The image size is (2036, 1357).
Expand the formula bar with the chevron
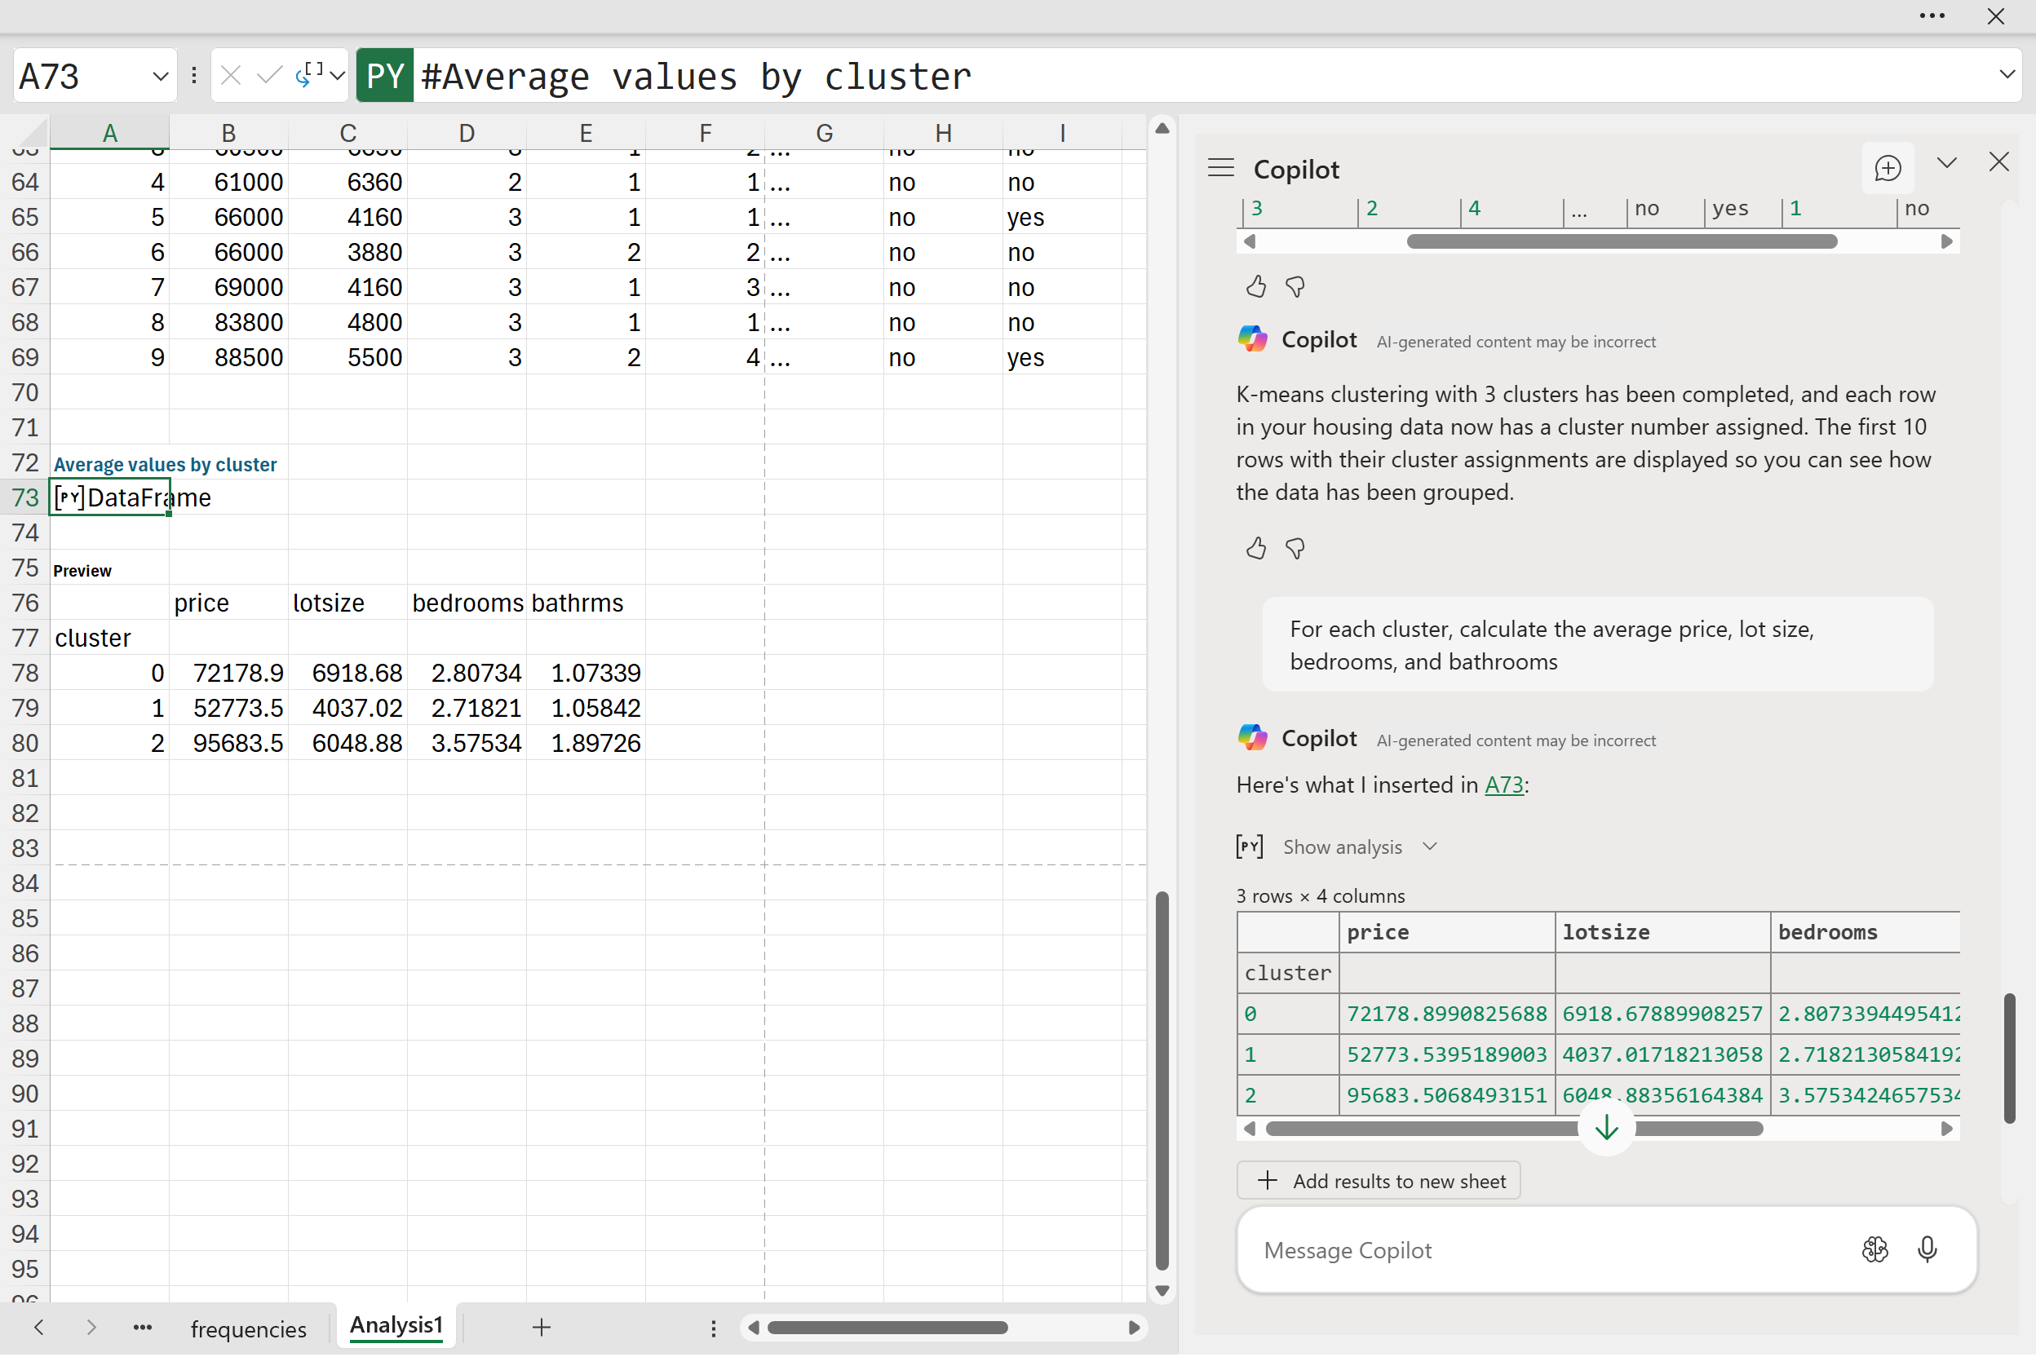click(2007, 74)
